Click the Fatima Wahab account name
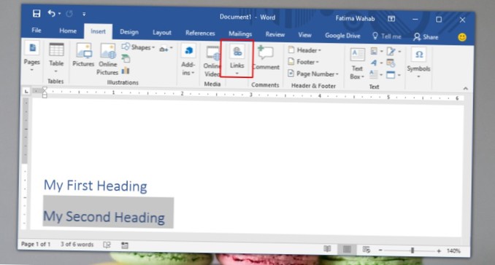This screenshot has height=265, width=495. (355, 19)
